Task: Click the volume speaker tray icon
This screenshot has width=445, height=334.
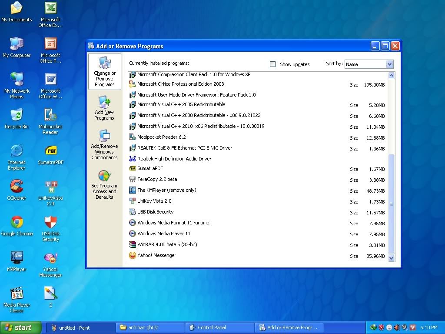Action: pos(397,327)
